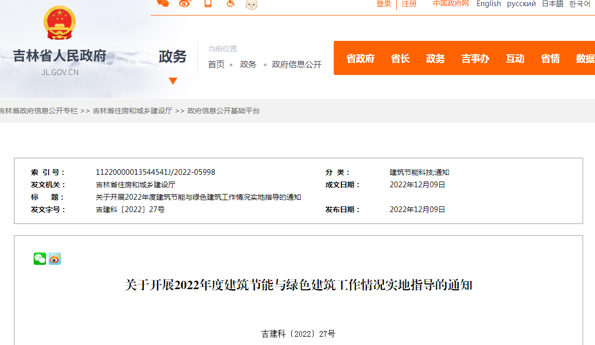Image resolution: width=595 pixels, height=345 pixels.
Task: Open 吉事办 in the navigation bar
Action: pos(475,58)
